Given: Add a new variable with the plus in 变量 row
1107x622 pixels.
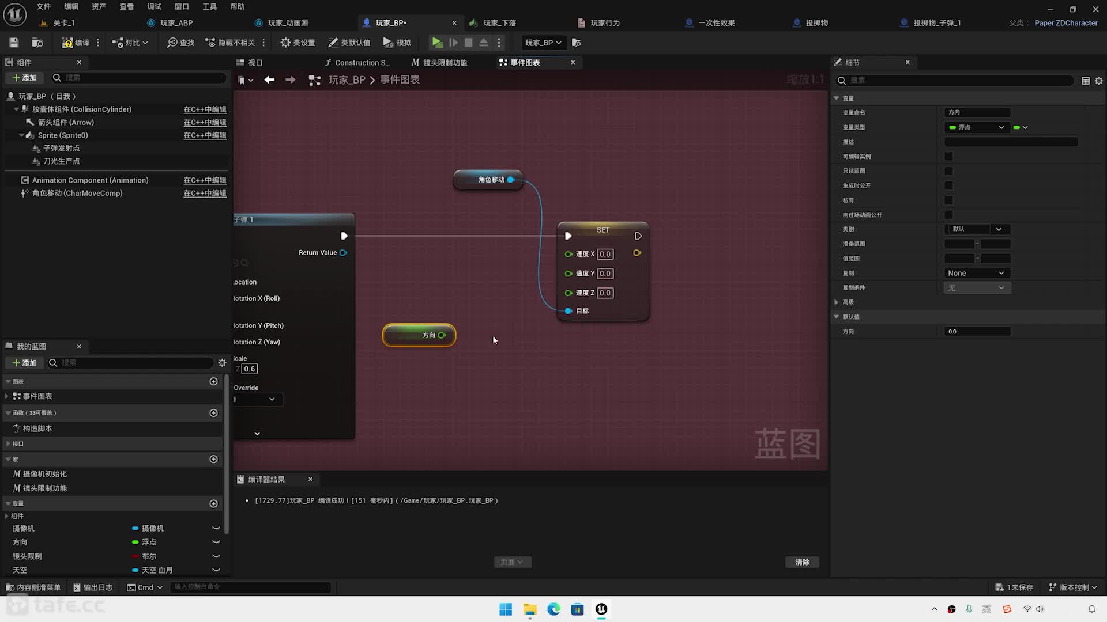Looking at the screenshot, I should 213,503.
